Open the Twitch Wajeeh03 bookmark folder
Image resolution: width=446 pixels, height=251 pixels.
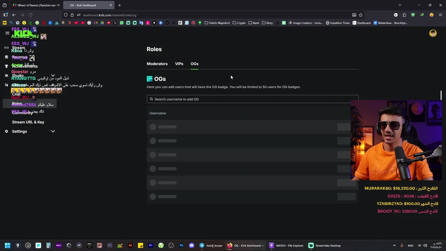(x=217, y=23)
